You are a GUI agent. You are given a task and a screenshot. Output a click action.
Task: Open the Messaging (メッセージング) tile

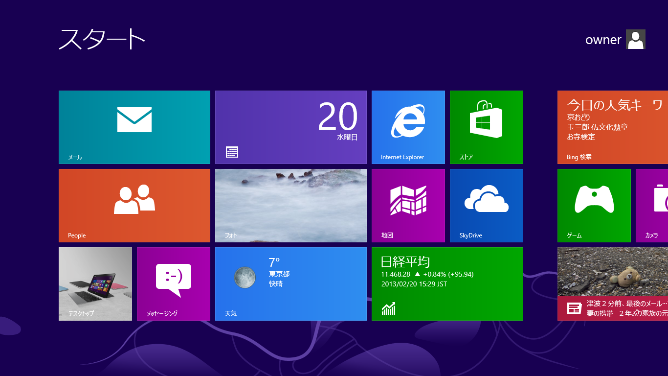tap(174, 284)
